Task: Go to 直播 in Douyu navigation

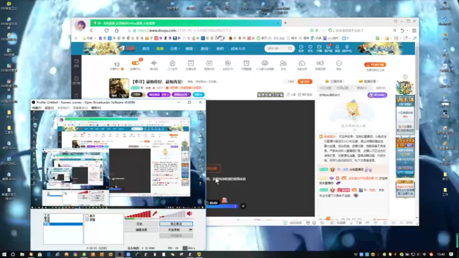Action: coord(160,49)
